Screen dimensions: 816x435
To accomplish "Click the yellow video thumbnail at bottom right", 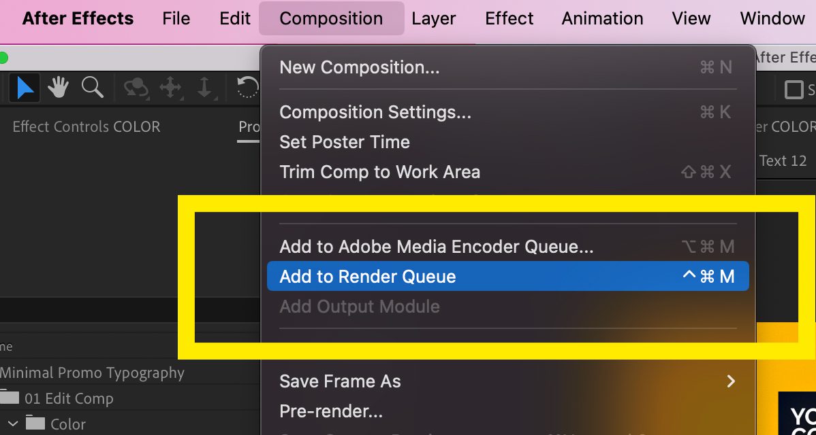I will click(797, 415).
